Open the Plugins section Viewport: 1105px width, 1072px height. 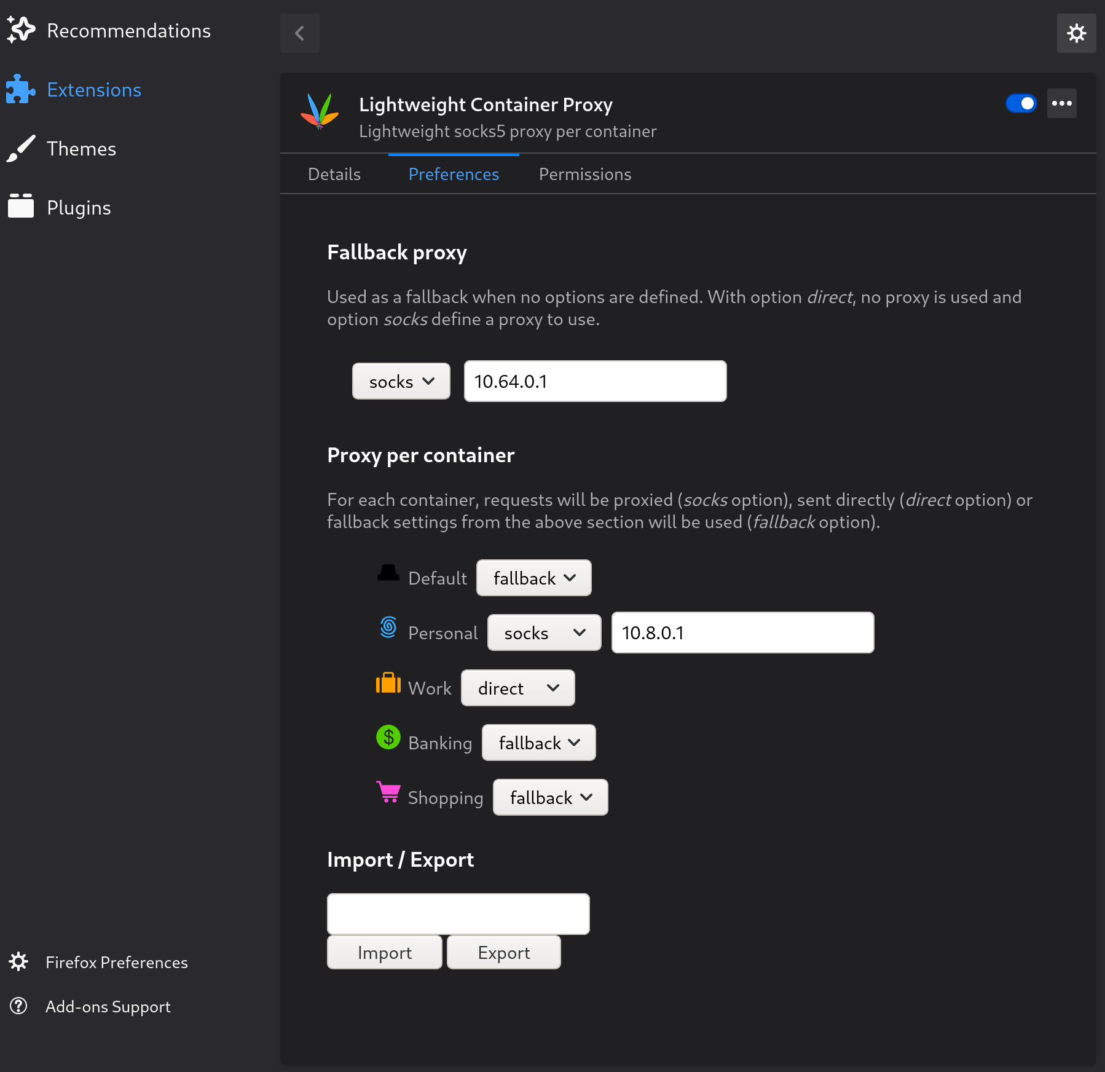coord(79,207)
